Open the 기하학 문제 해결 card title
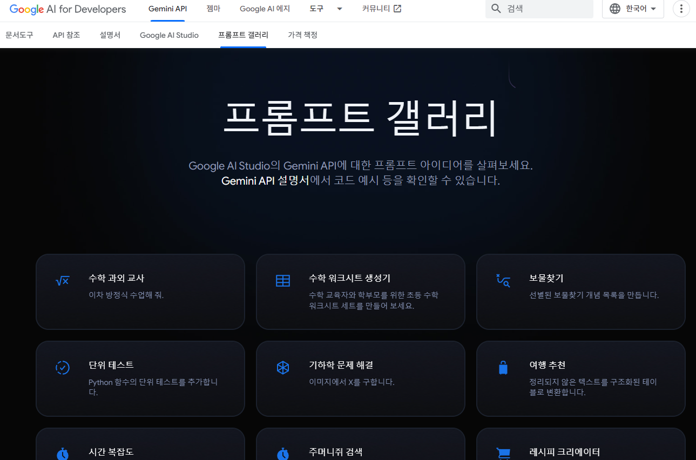This screenshot has width=696, height=460. pyautogui.click(x=341, y=366)
